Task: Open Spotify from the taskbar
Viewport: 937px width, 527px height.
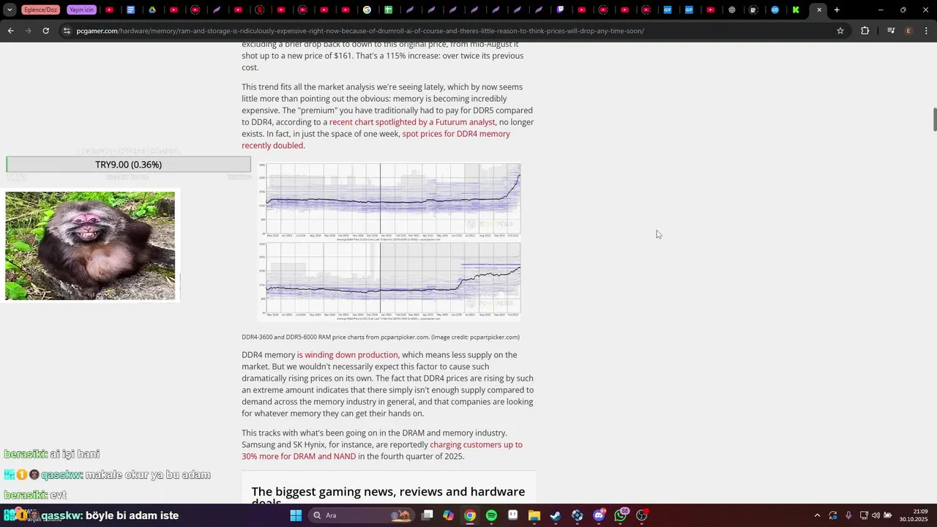Action: [491, 515]
